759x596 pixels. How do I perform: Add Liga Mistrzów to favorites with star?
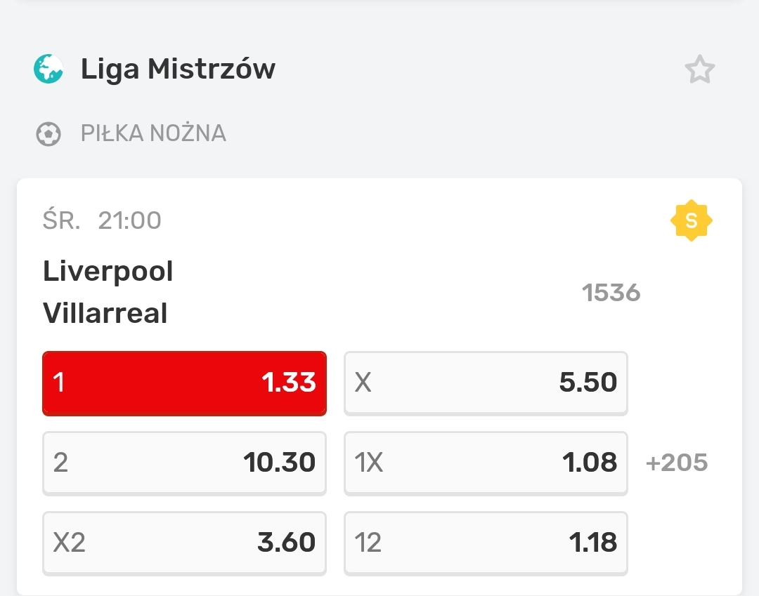(699, 69)
